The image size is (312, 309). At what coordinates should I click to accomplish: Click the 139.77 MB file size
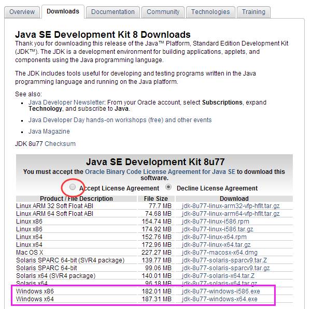[x=157, y=260]
